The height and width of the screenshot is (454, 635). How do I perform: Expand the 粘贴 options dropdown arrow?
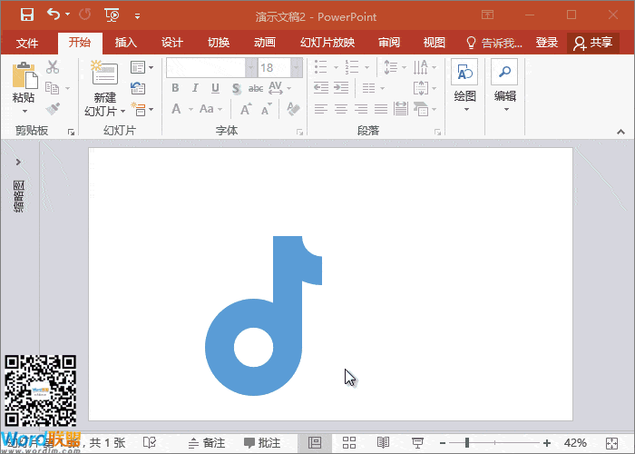pos(24,111)
